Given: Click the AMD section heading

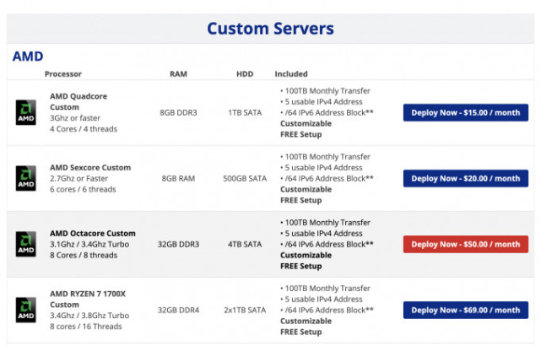Looking at the screenshot, I should (28, 57).
